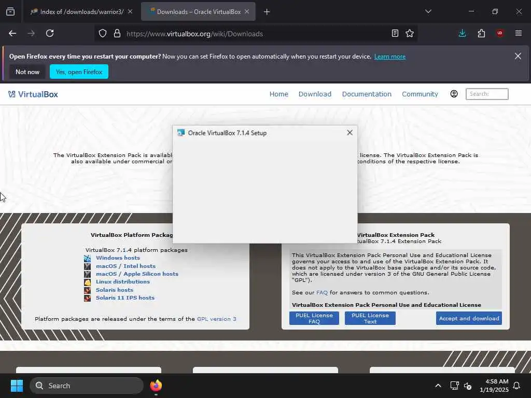The height and width of the screenshot is (398, 531).
Task: Open the Download menu item
Action: tap(315, 94)
